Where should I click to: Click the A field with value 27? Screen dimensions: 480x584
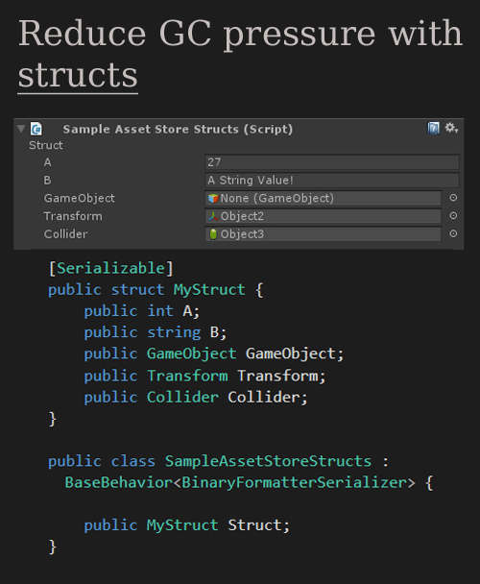pyautogui.click(x=332, y=162)
